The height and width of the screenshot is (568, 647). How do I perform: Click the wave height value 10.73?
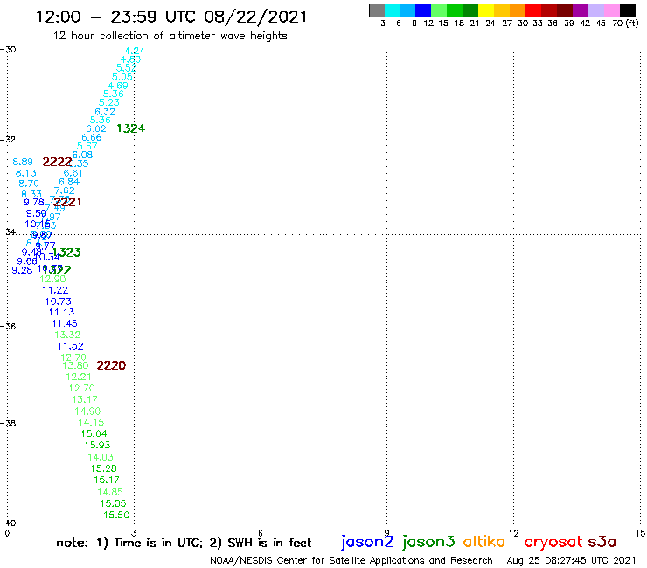59,301
